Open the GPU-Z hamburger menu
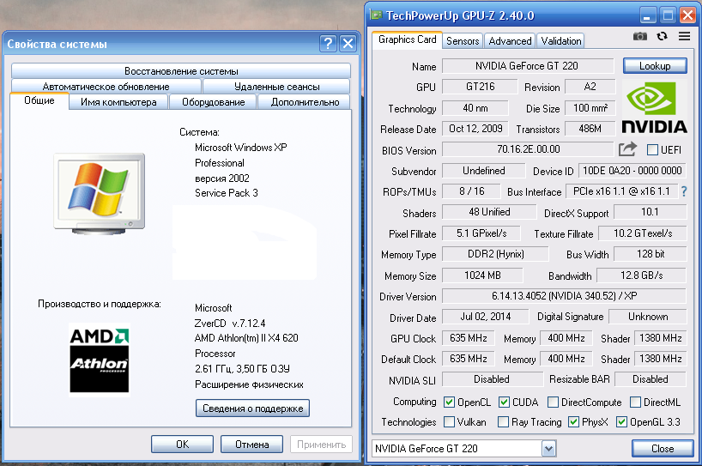 (x=684, y=36)
